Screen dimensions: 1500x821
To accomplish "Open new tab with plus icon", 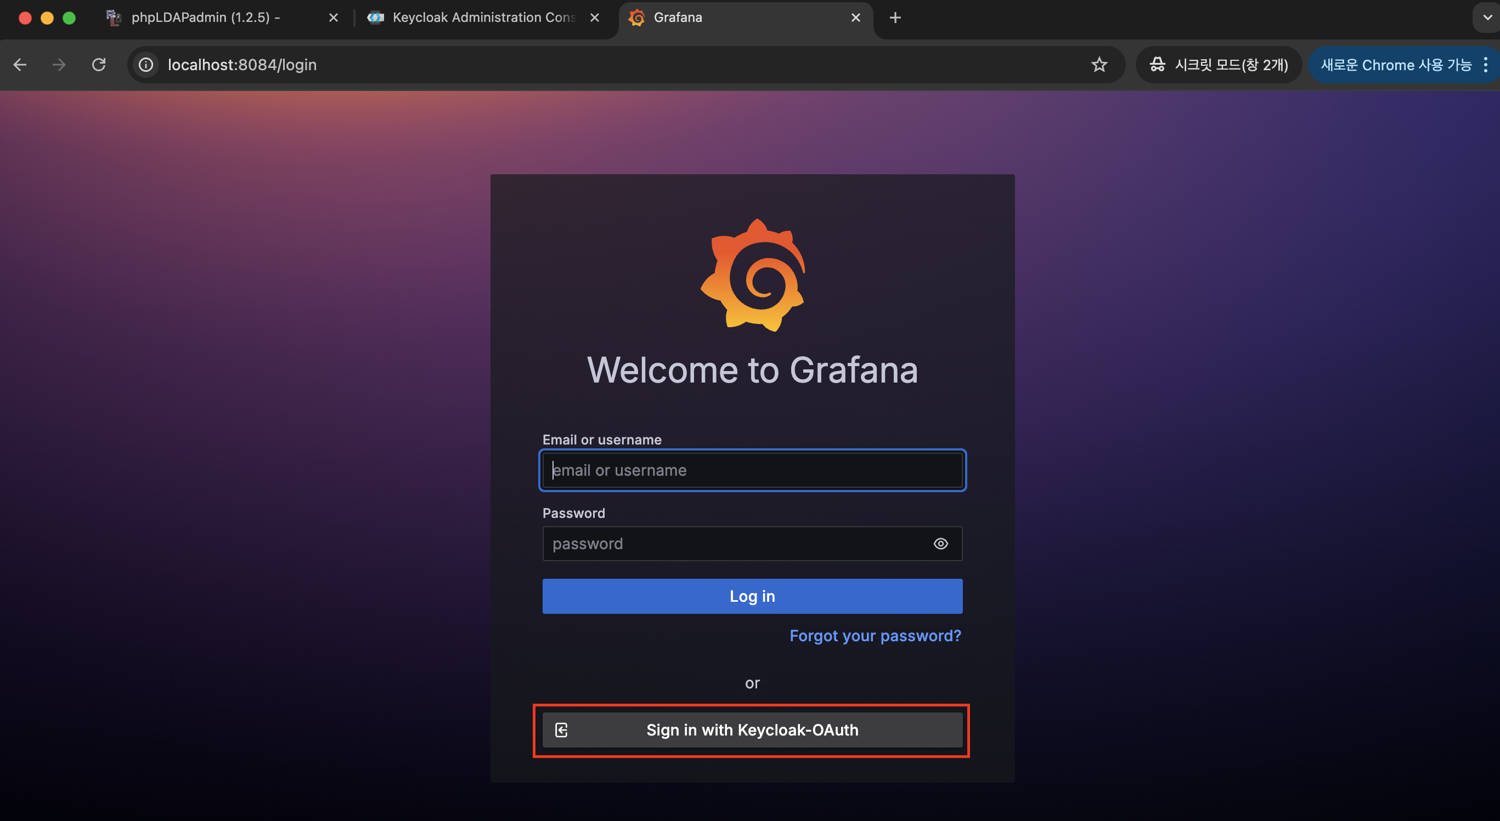I will (x=895, y=18).
